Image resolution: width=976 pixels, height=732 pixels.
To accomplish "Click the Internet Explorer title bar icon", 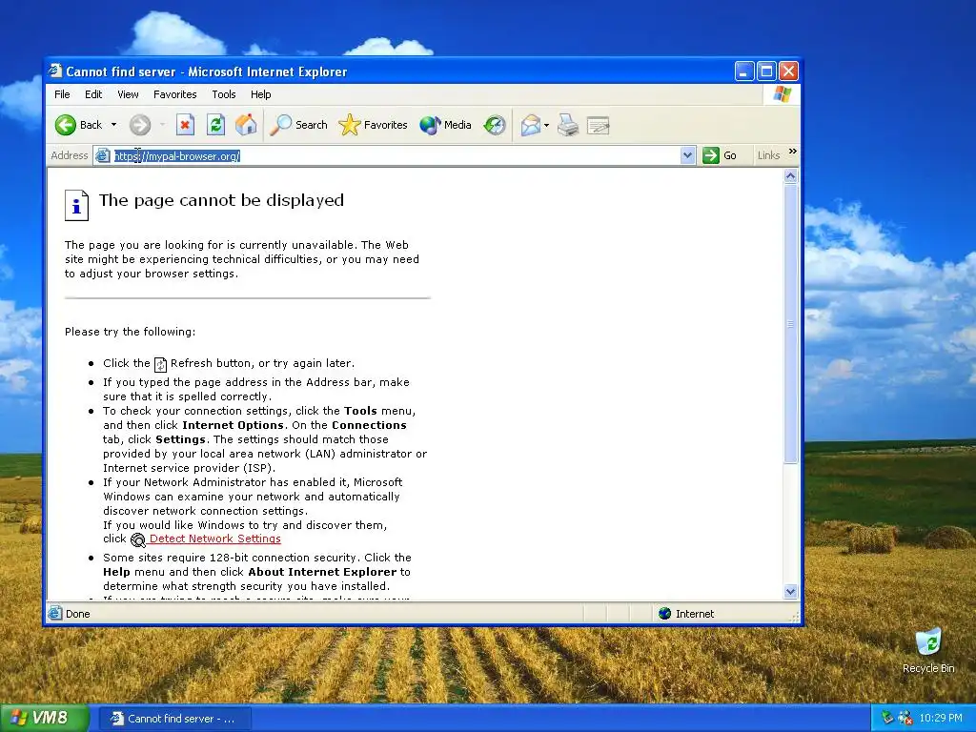I will point(56,71).
